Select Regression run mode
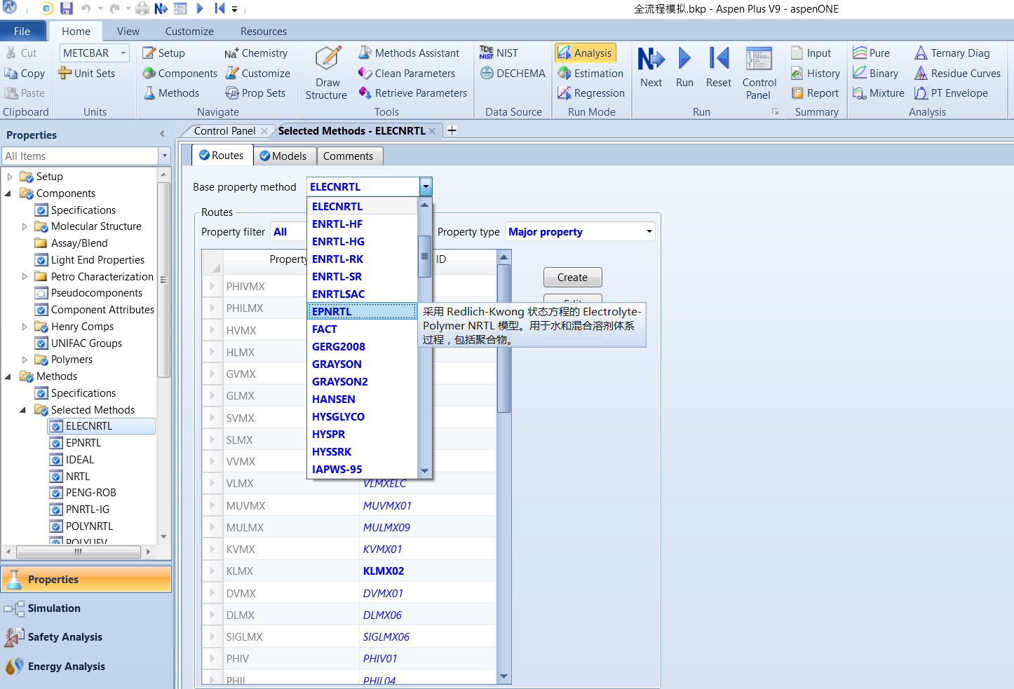1014x689 pixels. click(x=591, y=93)
